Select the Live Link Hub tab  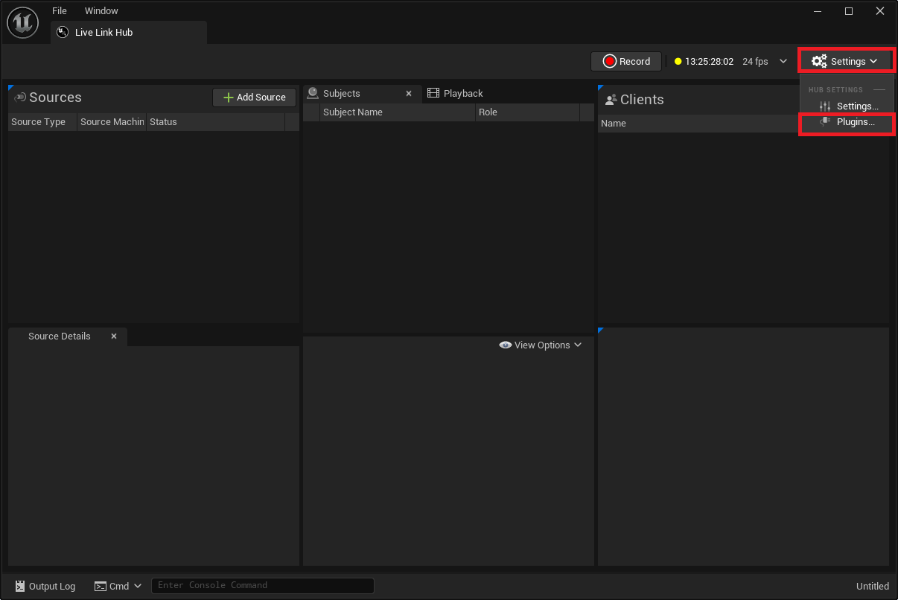click(x=104, y=33)
